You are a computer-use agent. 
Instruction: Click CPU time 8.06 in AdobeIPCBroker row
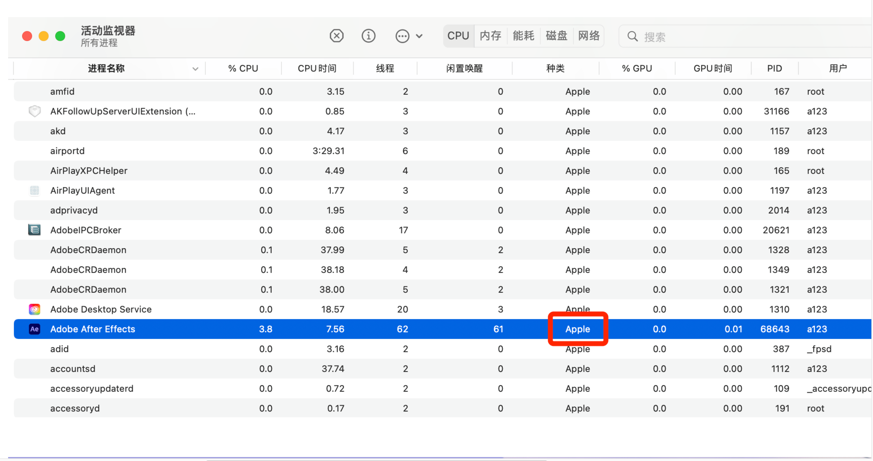tap(334, 230)
